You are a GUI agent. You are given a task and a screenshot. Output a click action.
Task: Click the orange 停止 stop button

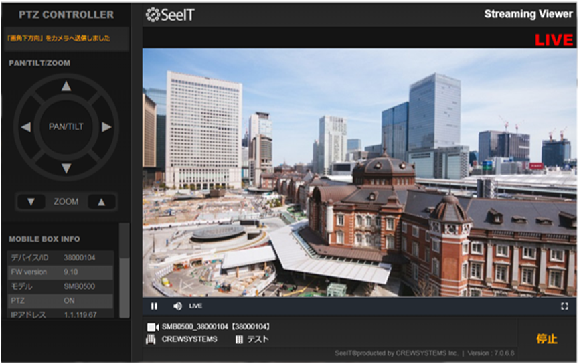tap(546, 339)
